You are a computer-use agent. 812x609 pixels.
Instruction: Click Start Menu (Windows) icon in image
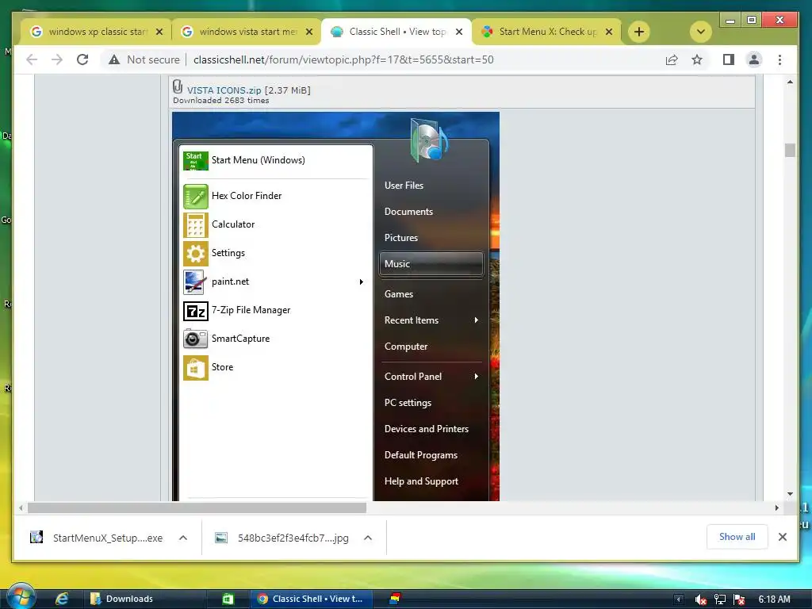(x=196, y=160)
